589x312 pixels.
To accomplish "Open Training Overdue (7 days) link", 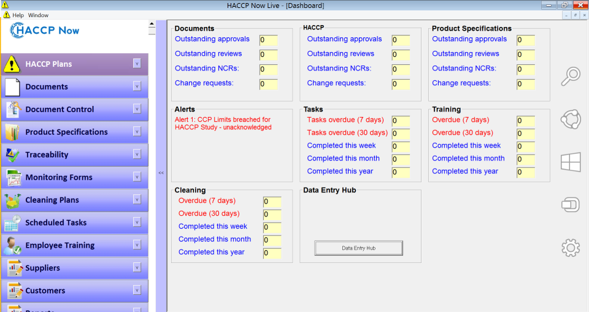I will coord(461,120).
